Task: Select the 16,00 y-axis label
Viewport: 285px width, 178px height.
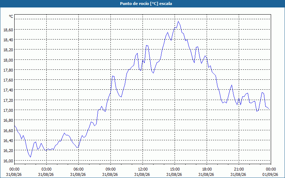Action: [x=8, y=161]
